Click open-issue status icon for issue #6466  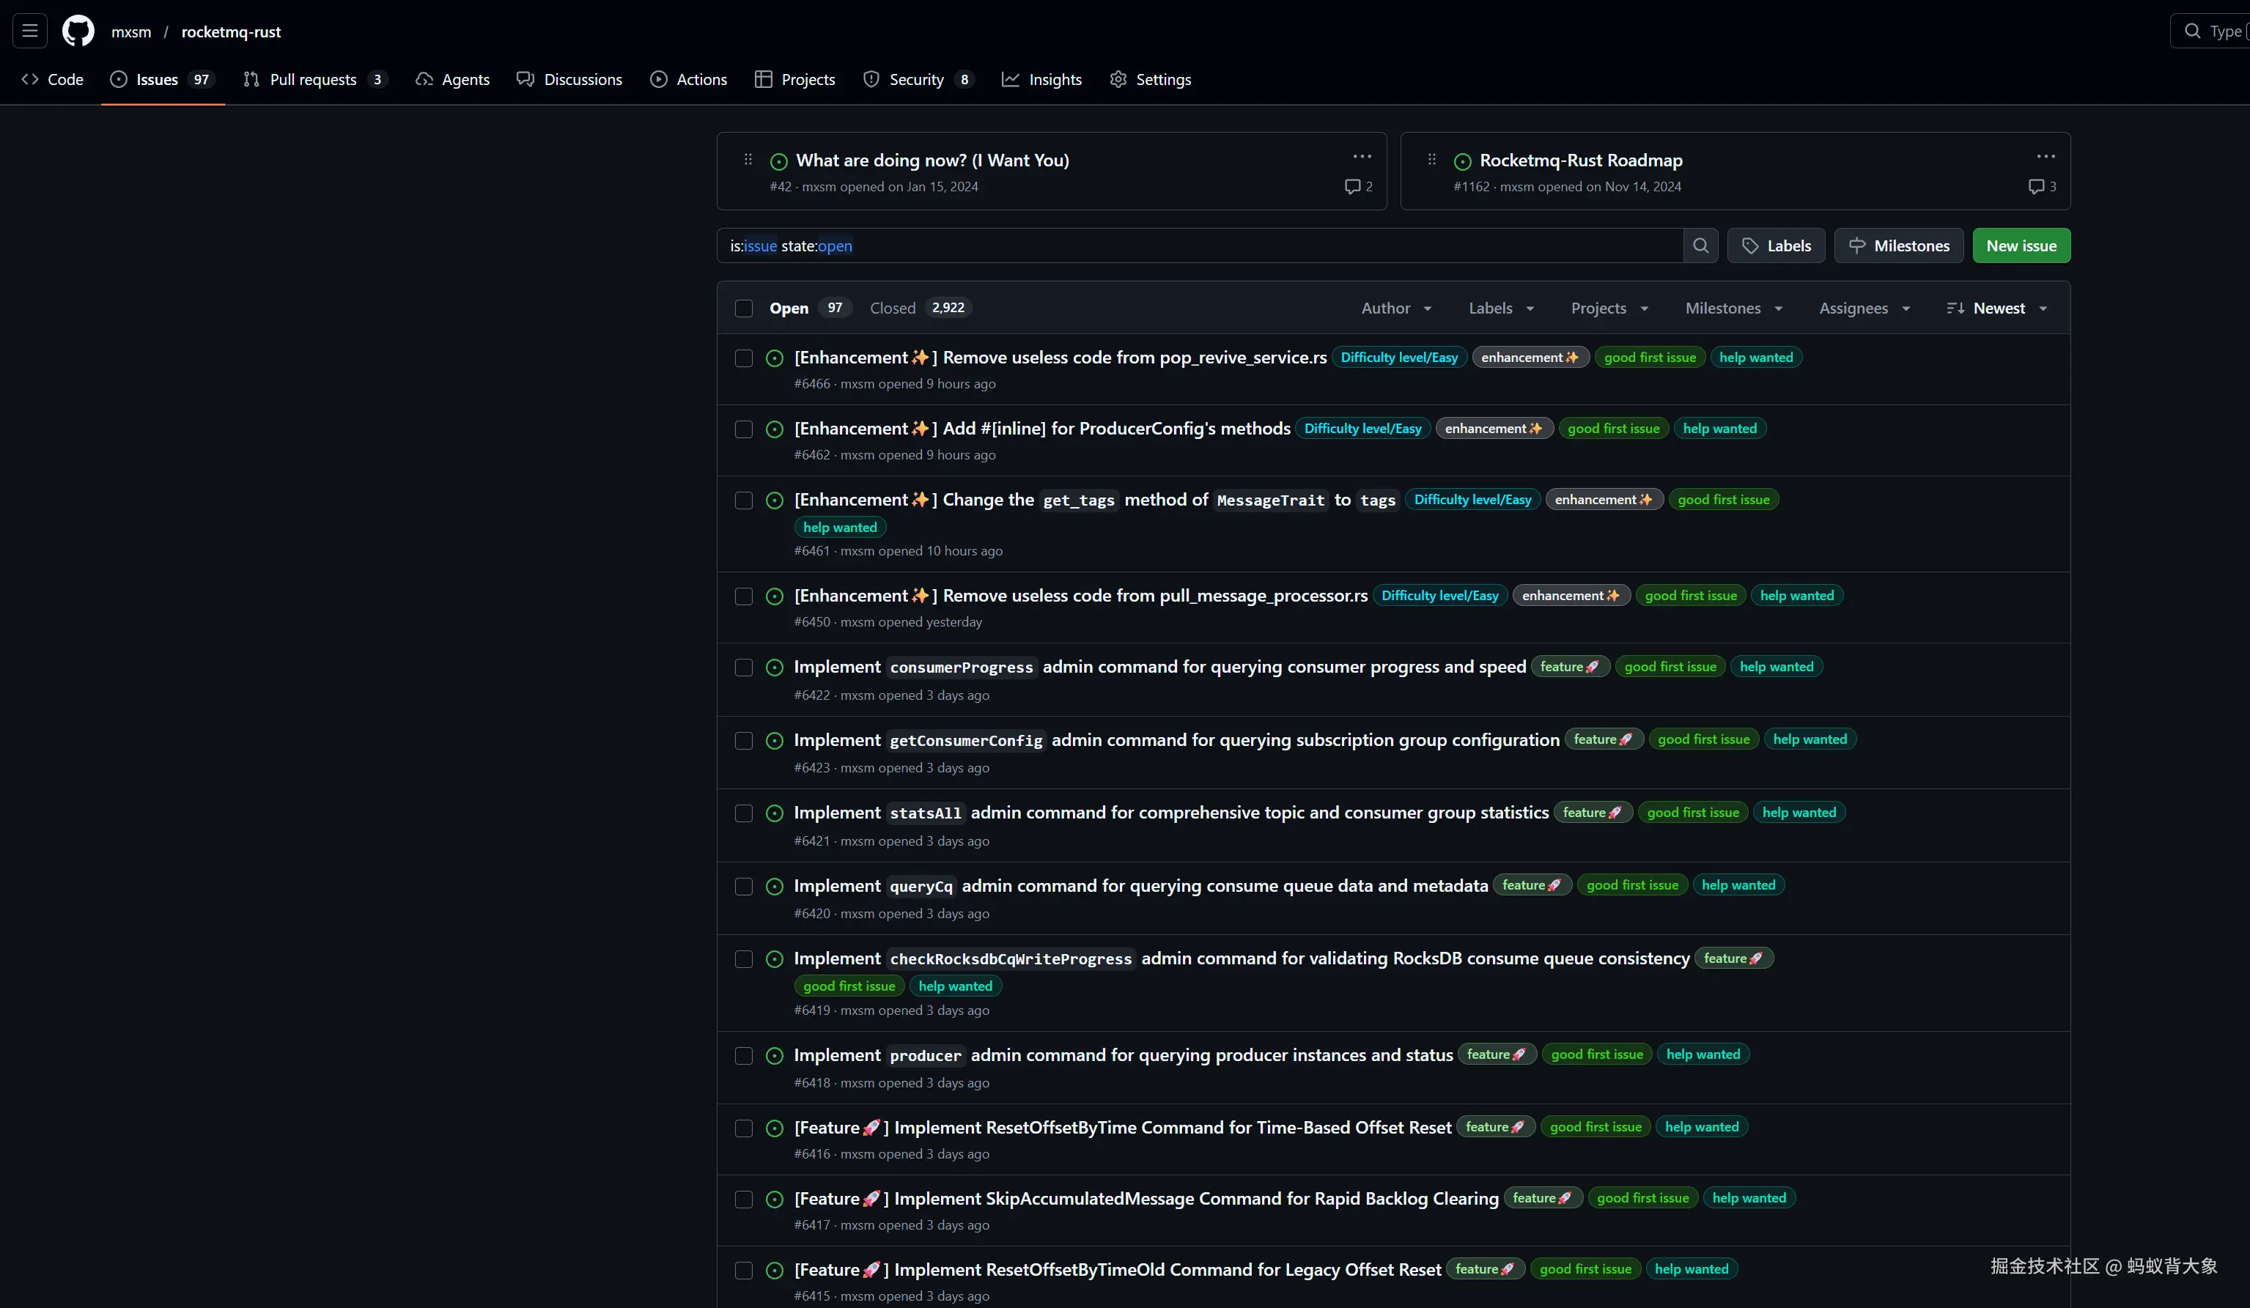pos(775,358)
